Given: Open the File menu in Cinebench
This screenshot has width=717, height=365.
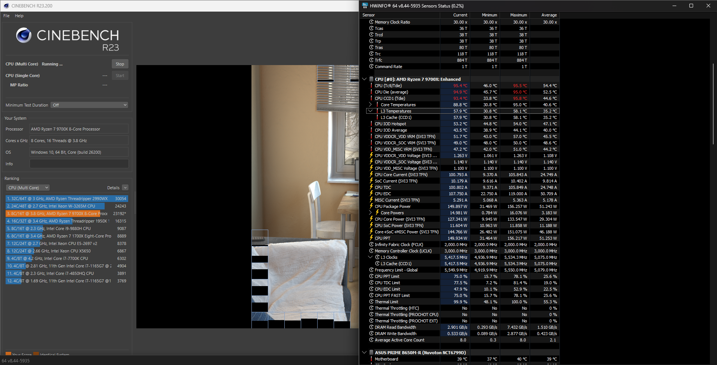Looking at the screenshot, I should point(6,16).
